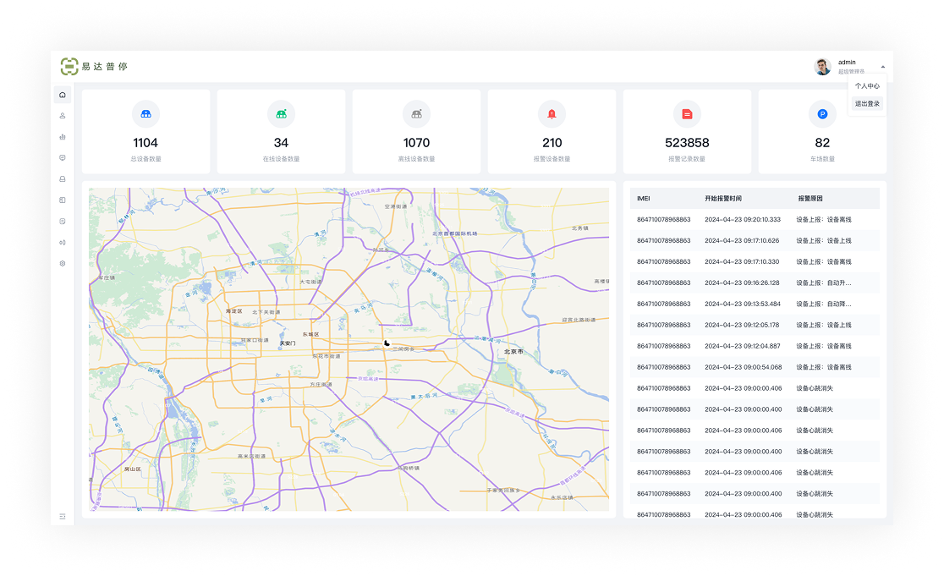Choose 退出登录 to log out

[x=867, y=104]
